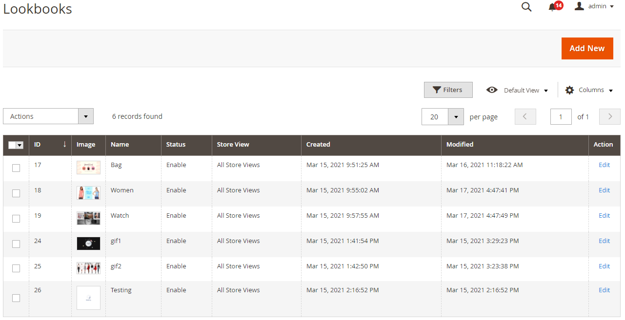Check the Testing row checkbox
The width and height of the screenshot is (625, 320).
tap(16, 298)
